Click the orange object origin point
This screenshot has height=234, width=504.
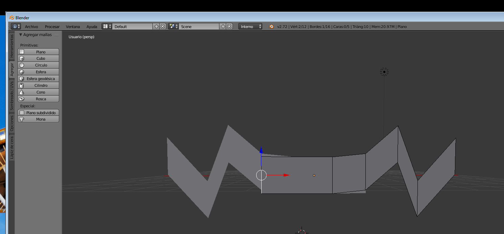[314, 175]
